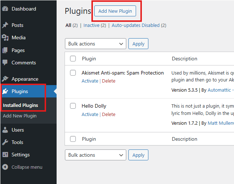The image size is (234, 184).
Task: Click the Akismet Anti-spam: Spam Protection title
Action: coord(123,73)
